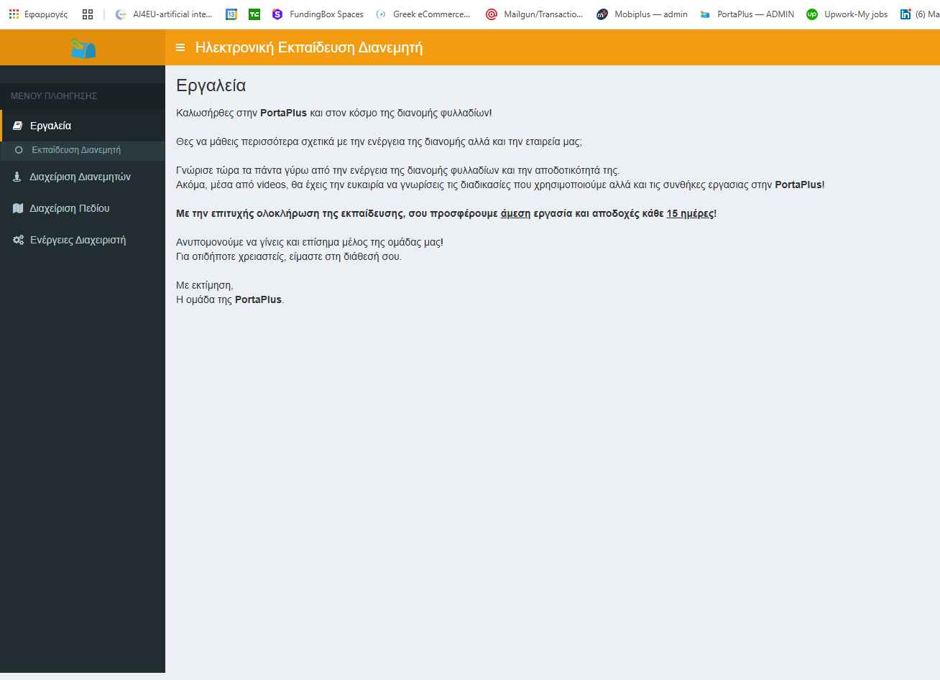This screenshot has height=680, width=940.
Task: Open the PortaPlus — ADMIN bookmark
Action: coord(747,14)
